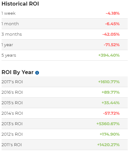This screenshot has height=157, width=131.
Task: Click the info icon beside ROI By Year
Action: 37,73
